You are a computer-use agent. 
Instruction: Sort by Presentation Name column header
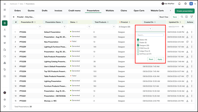(54, 22)
